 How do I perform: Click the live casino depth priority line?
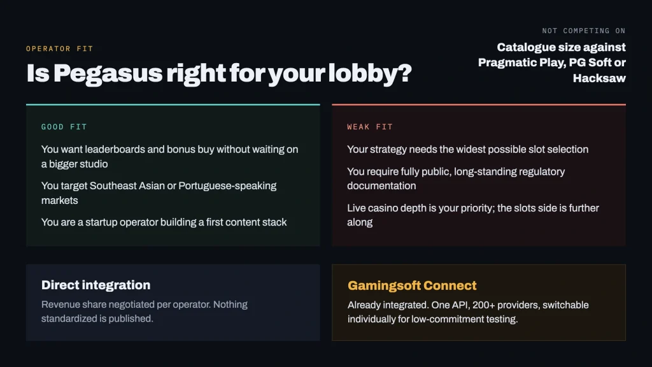point(473,215)
